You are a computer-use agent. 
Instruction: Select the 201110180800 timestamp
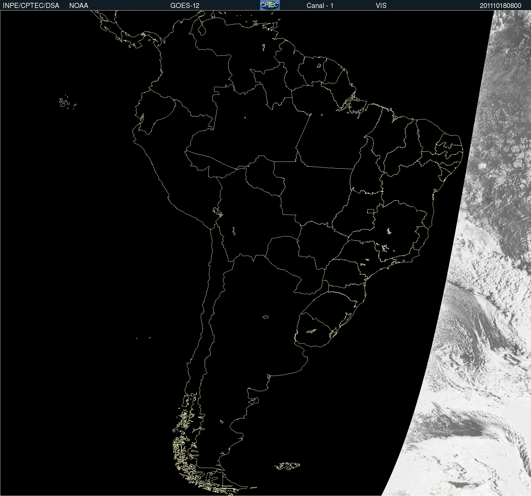pyautogui.click(x=501, y=6)
